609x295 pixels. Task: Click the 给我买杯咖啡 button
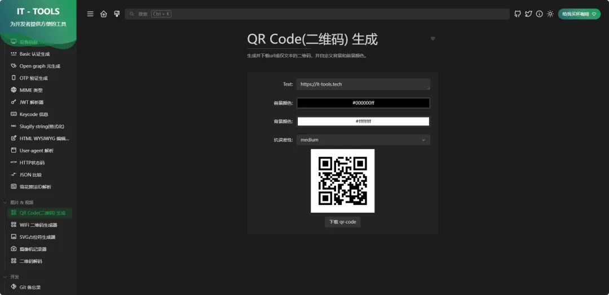(579, 14)
